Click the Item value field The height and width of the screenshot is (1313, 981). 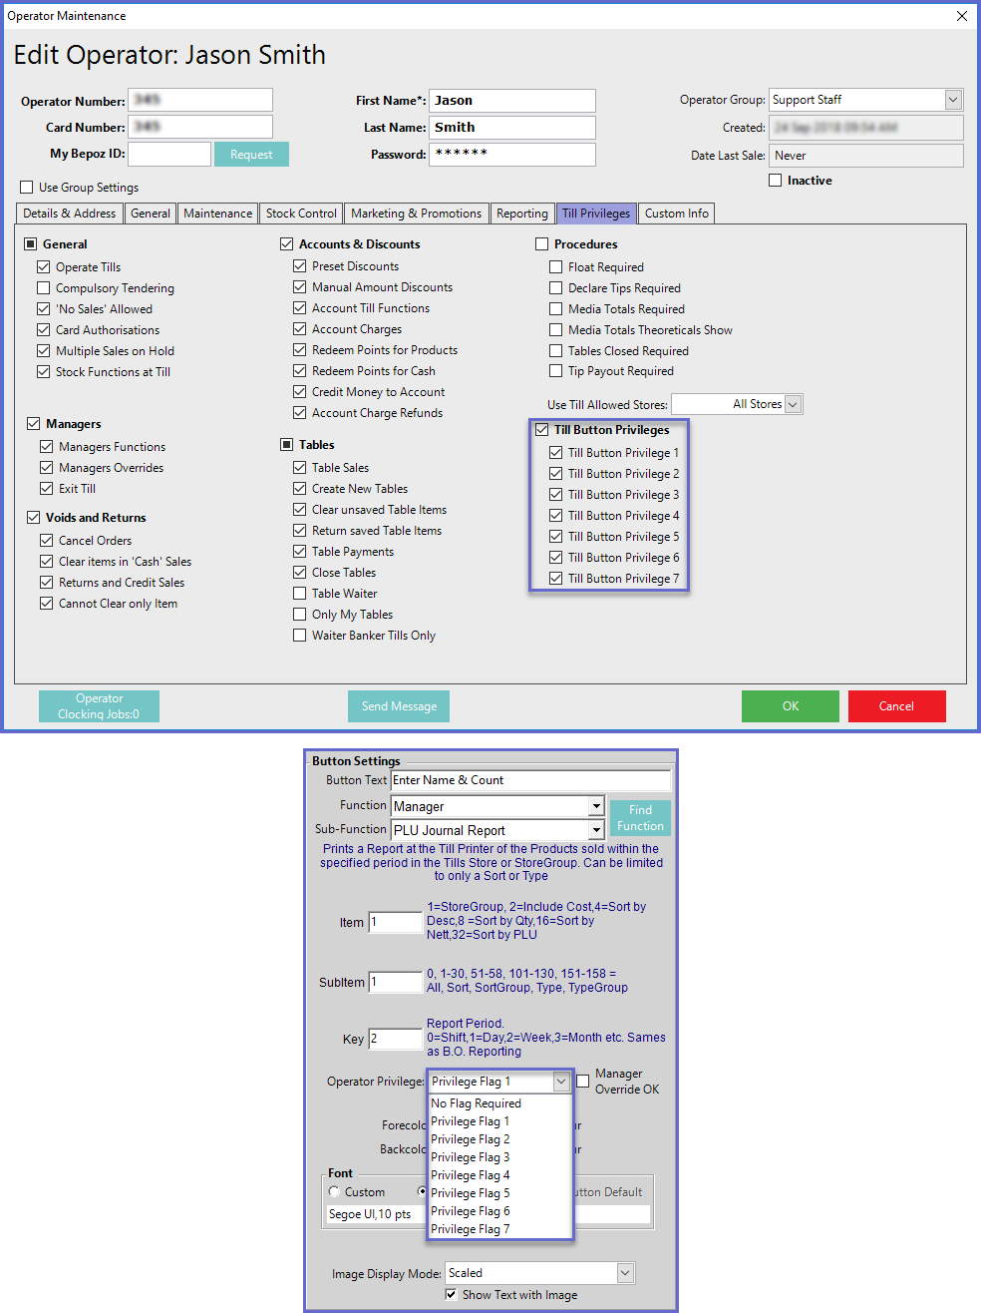(396, 922)
